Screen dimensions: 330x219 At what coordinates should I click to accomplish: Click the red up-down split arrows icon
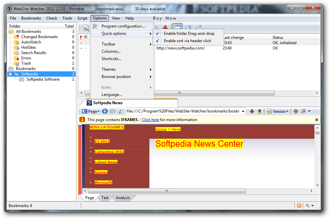pos(296,111)
